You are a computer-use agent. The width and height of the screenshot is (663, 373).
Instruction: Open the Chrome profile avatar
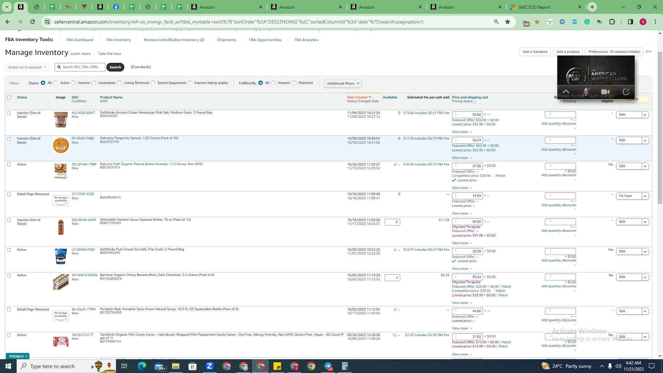point(643,22)
